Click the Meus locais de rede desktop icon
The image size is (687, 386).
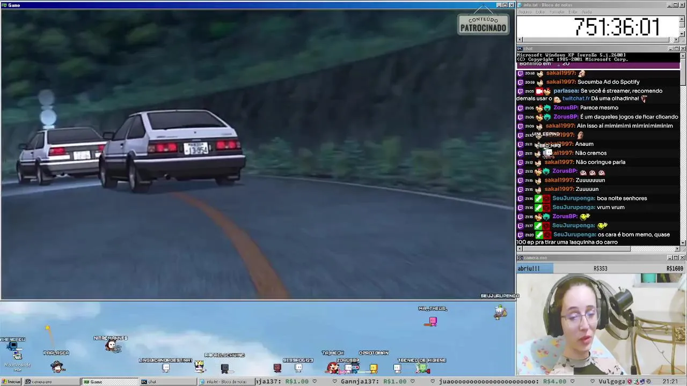coord(17,360)
